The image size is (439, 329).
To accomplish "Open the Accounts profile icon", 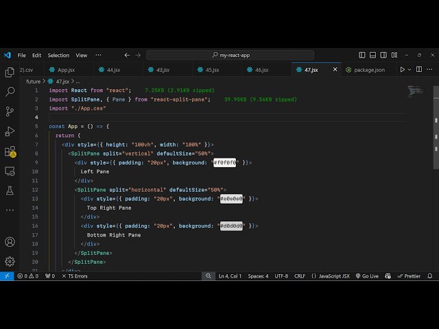I will tap(10, 241).
